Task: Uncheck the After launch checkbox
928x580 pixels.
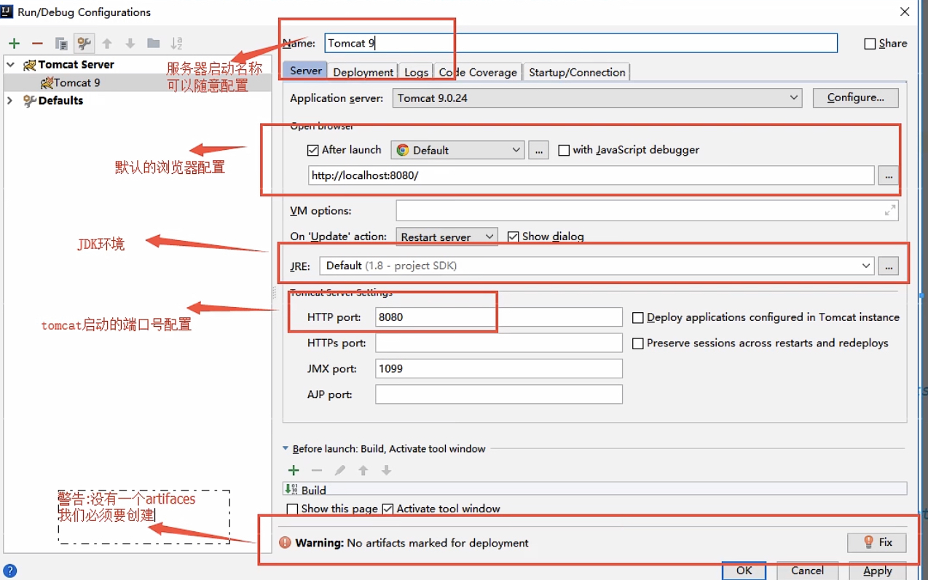Action: pos(313,150)
